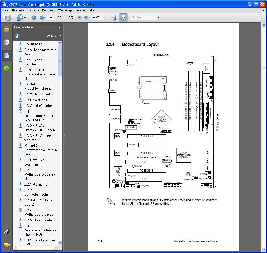Jump to Kapitel 2: Hardwarebeschreibungen bookmark

tap(41, 150)
